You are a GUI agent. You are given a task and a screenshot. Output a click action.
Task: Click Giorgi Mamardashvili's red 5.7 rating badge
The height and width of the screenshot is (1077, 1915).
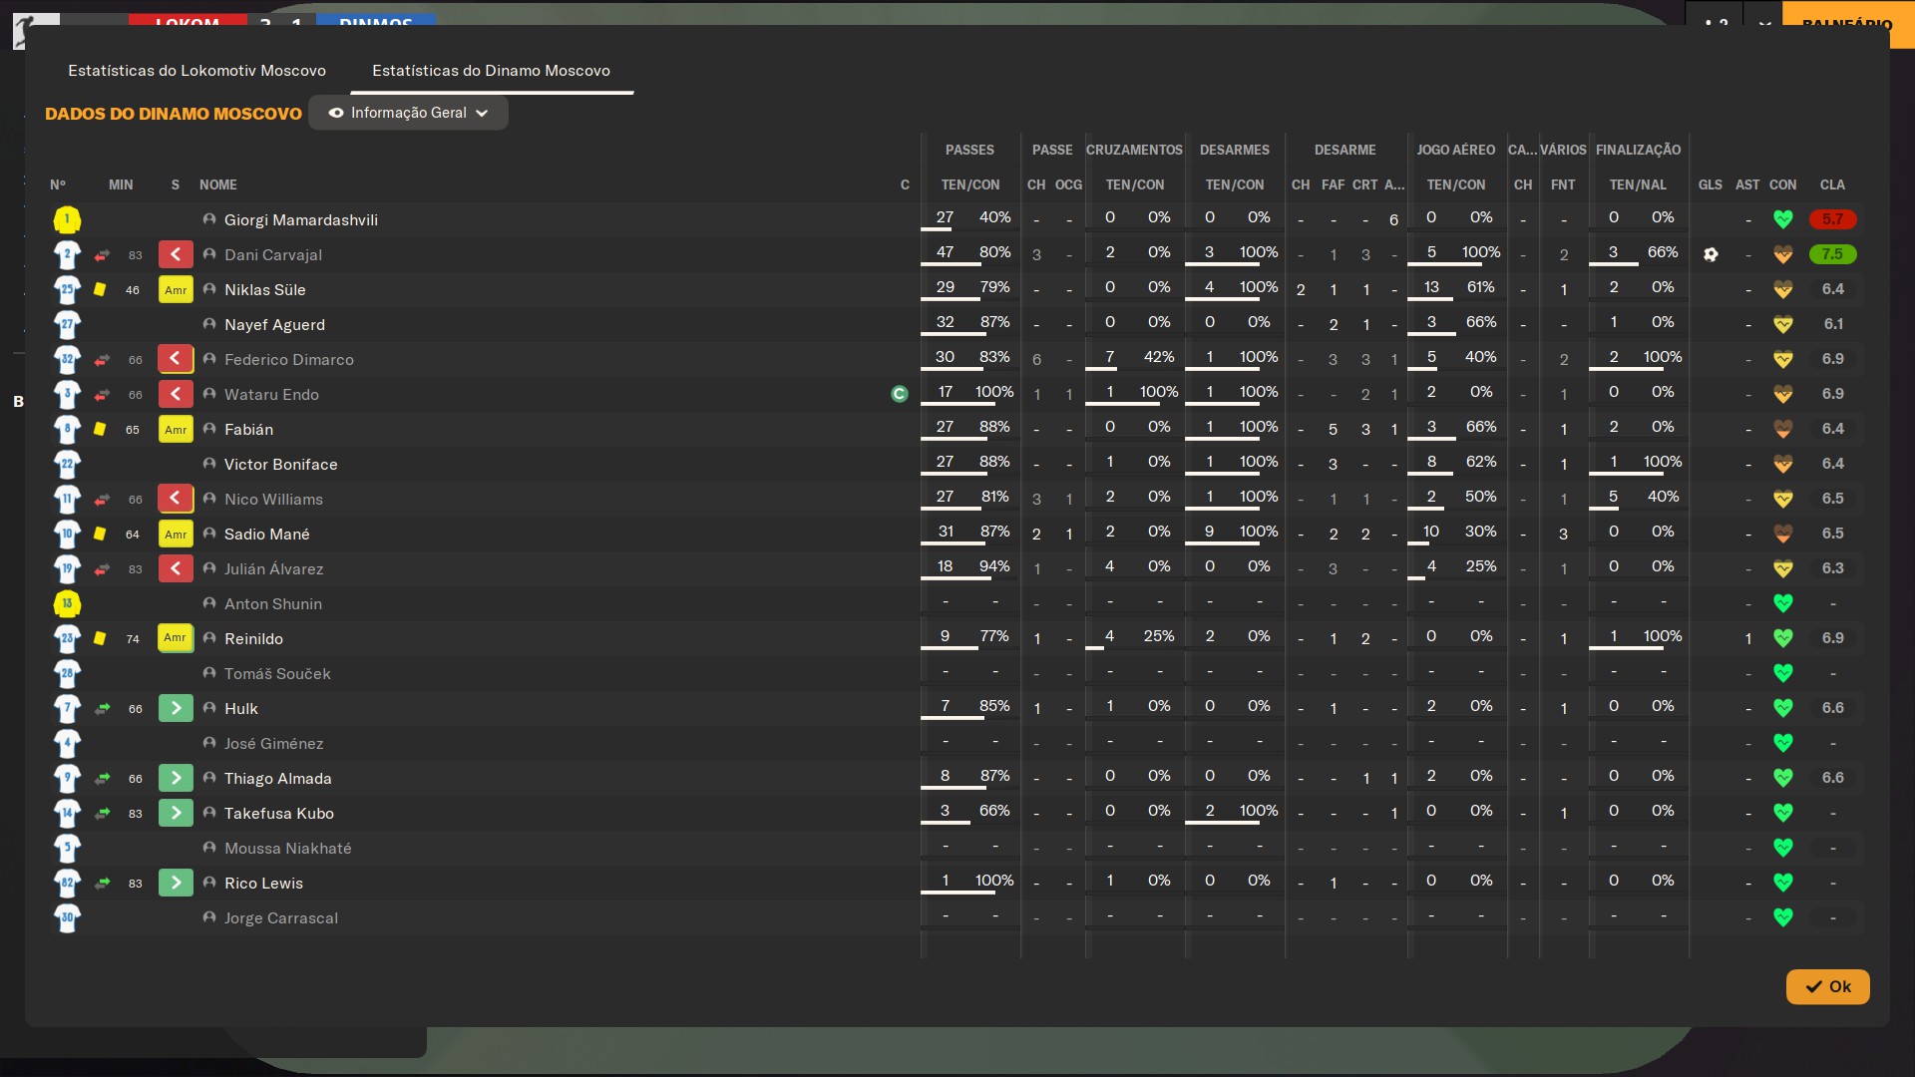click(x=1832, y=219)
